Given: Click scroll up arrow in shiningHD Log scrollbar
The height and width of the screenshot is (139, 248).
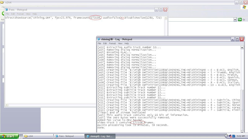Looking at the screenshot, I should tap(242, 48).
